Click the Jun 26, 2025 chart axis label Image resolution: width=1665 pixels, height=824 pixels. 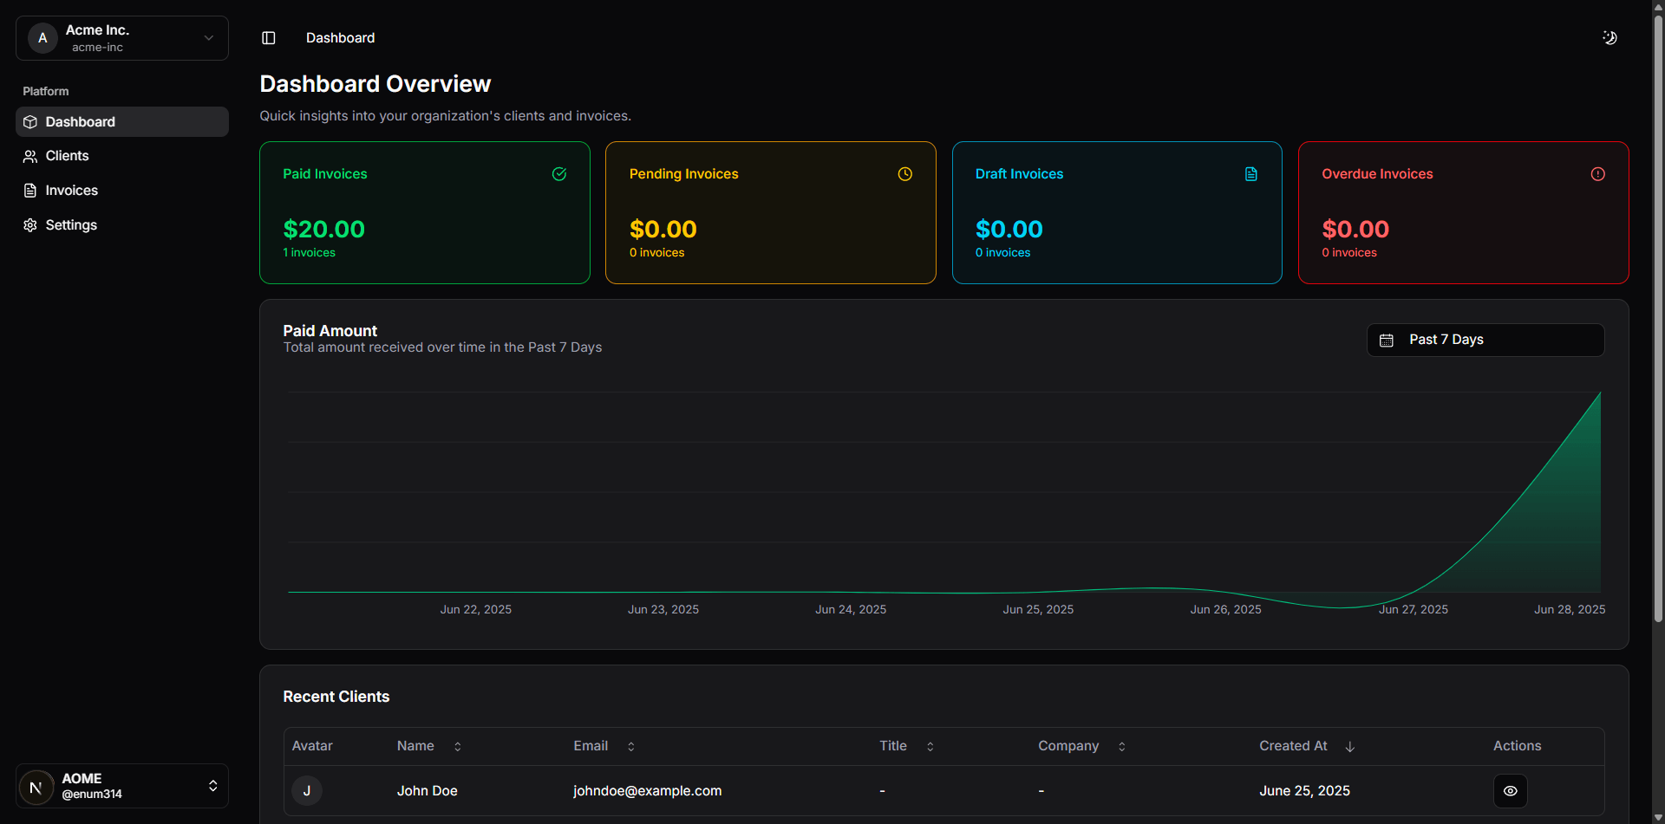tap(1225, 610)
